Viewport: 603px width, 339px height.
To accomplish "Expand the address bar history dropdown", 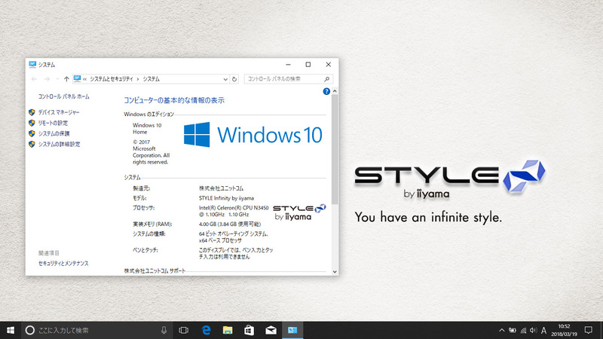I will 225,79.
